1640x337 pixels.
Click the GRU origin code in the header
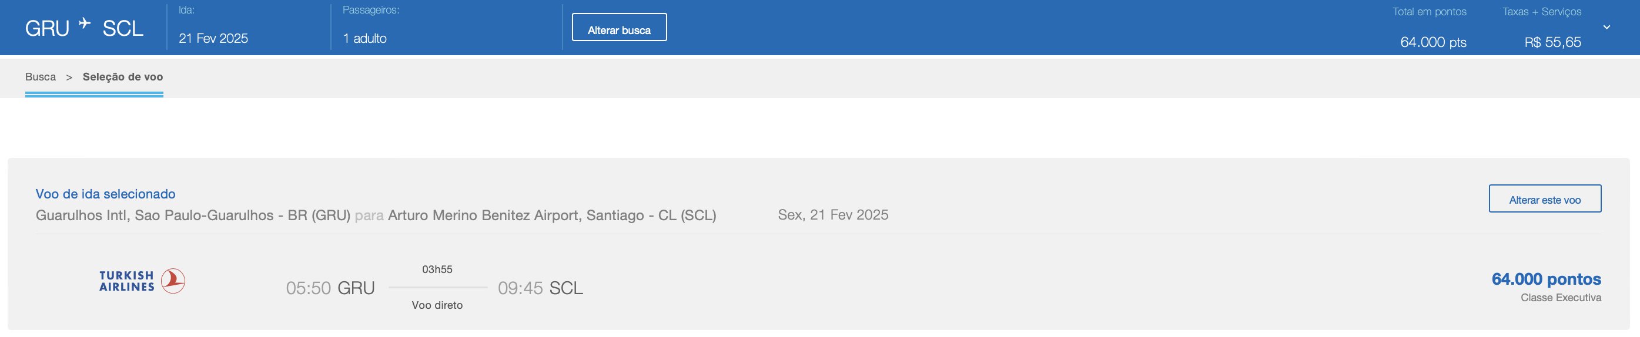coord(47,29)
